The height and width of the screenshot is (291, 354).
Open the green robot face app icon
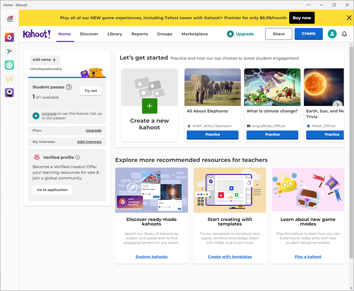click(9, 65)
